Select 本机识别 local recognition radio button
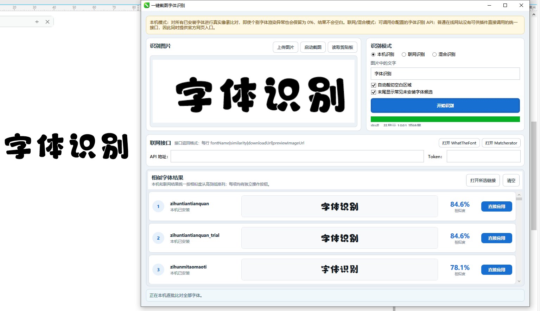Screen dimensions: 540x311 (x=373, y=54)
